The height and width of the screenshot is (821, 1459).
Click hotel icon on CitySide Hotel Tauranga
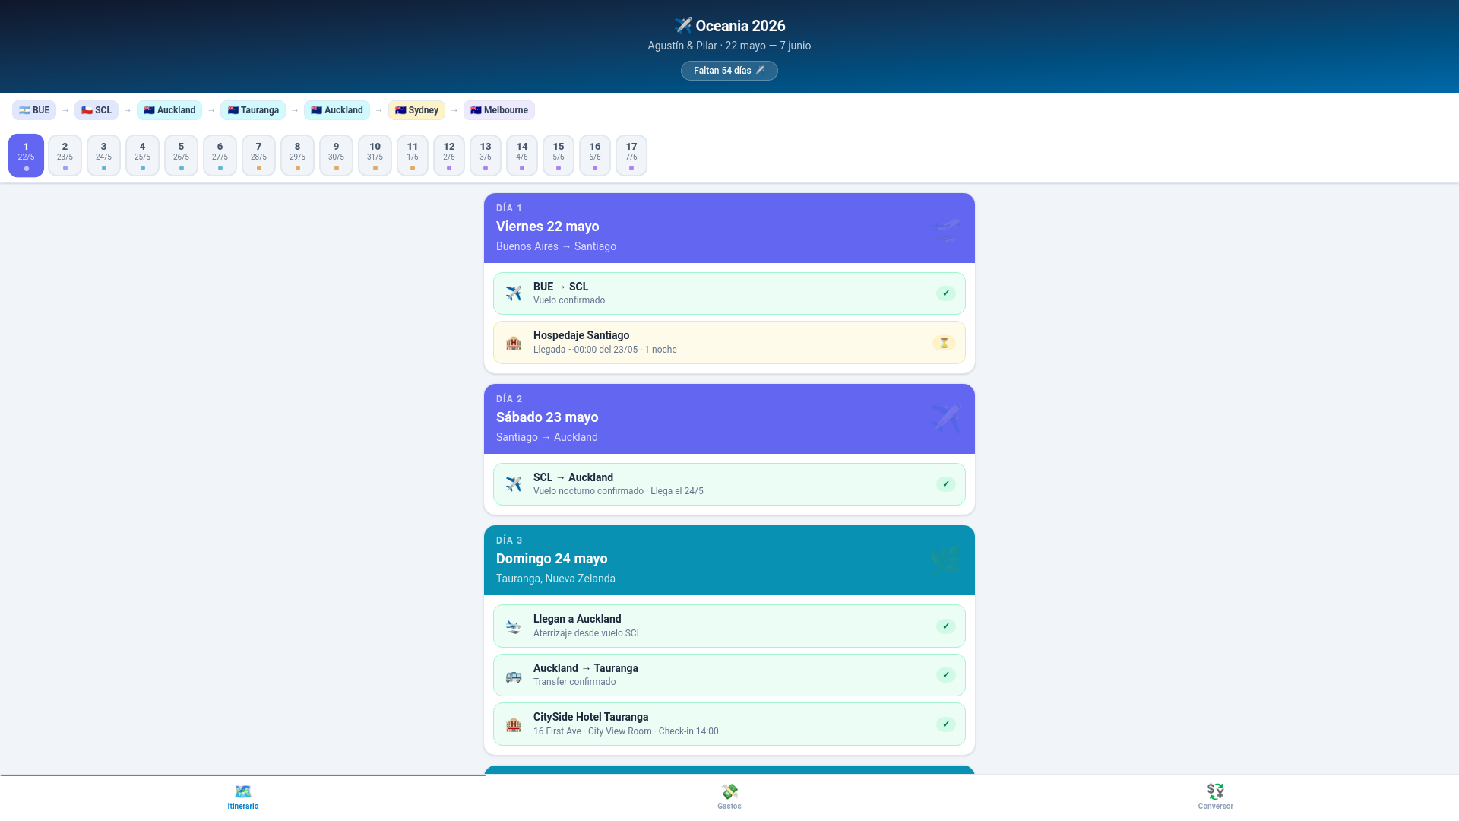click(514, 724)
